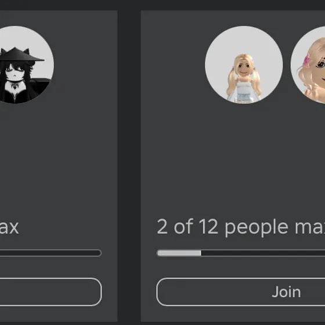The image size is (325, 325).
Task: Click the cut-off "ax" text on left card
Action: point(9,228)
